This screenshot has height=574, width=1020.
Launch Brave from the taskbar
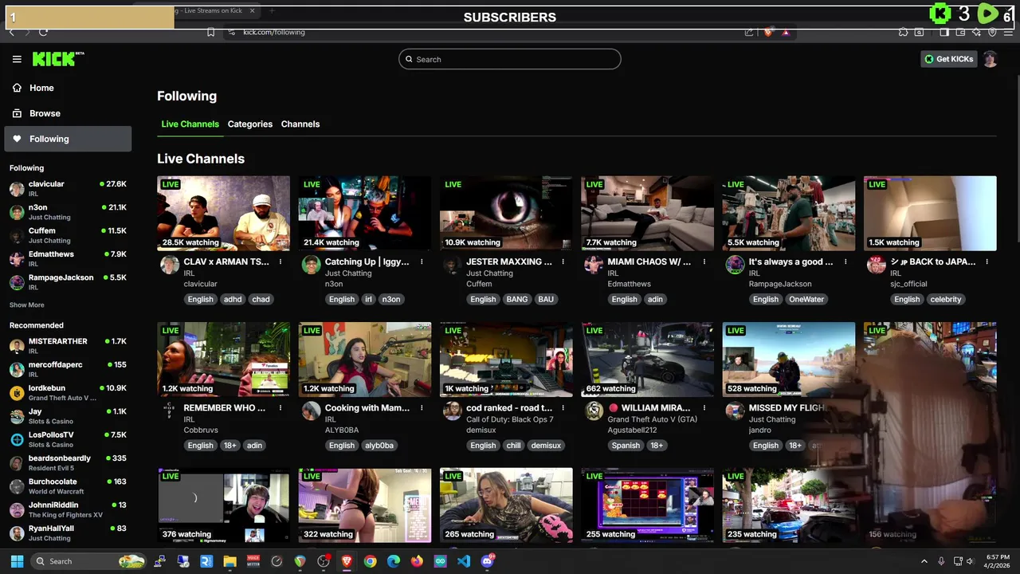point(347,561)
